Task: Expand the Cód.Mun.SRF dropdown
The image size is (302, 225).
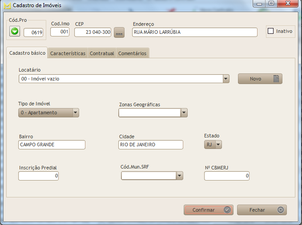Action: [x=180, y=176]
